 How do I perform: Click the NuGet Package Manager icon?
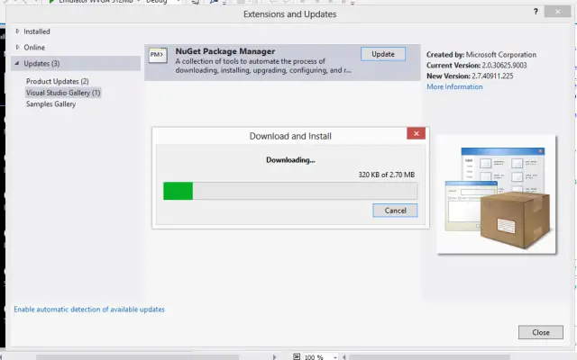(158, 55)
